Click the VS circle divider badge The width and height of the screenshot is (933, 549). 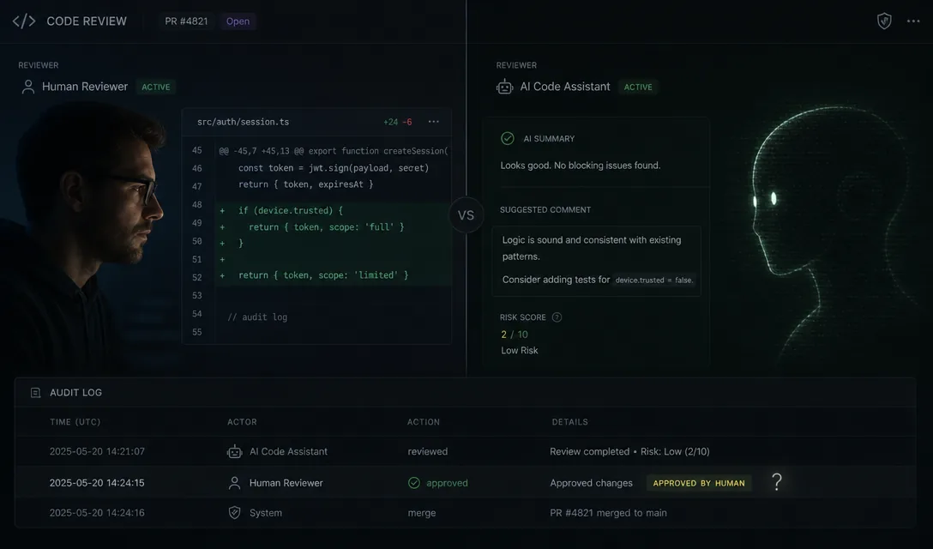pos(466,215)
